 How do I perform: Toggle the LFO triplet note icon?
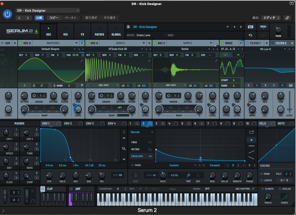(x=188, y=175)
